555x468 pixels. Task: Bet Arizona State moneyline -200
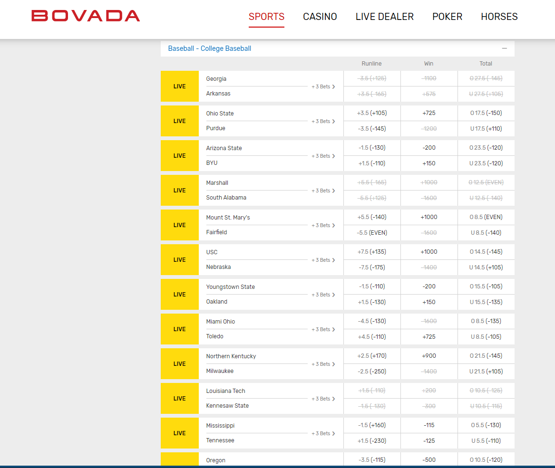pos(429,148)
